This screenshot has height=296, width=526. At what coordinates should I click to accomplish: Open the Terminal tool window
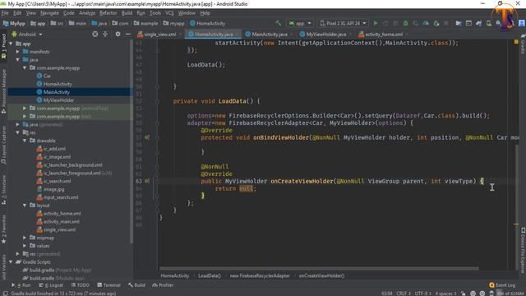click(x=108, y=285)
